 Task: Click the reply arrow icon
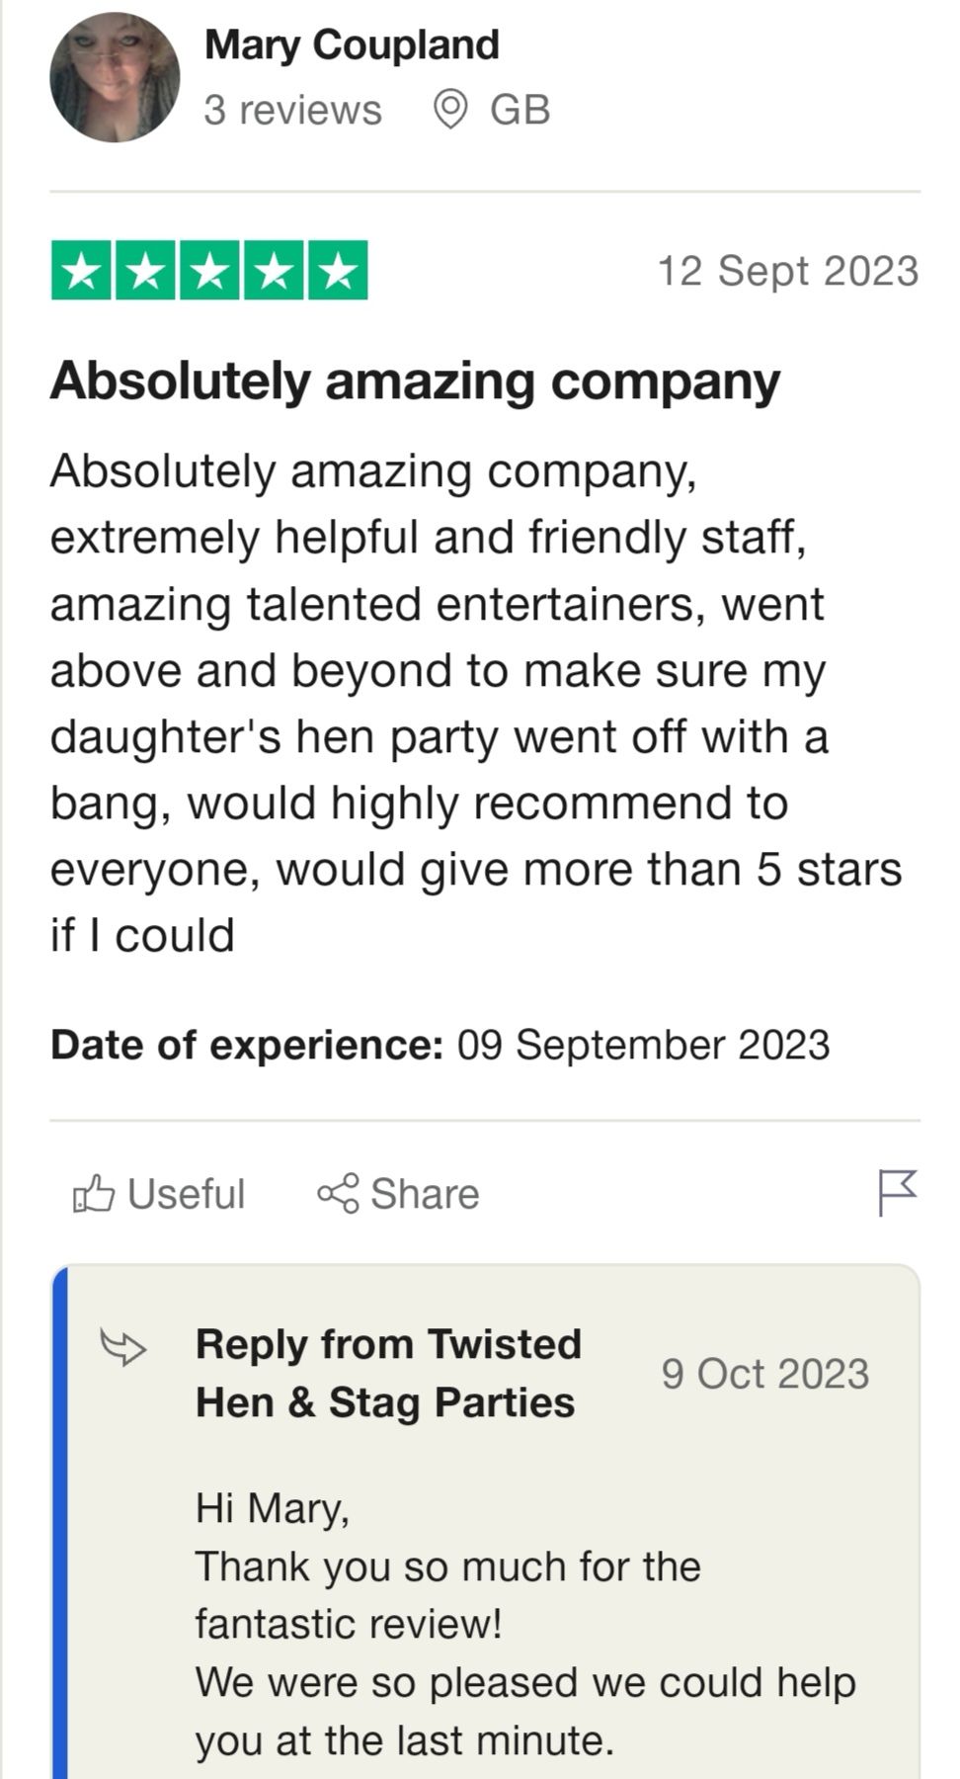click(x=122, y=1346)
